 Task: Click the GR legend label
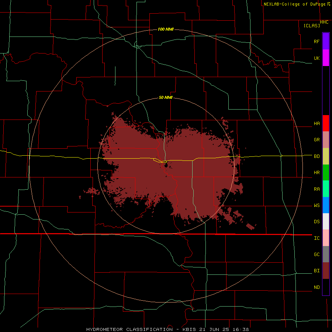(x=317, y=140)
